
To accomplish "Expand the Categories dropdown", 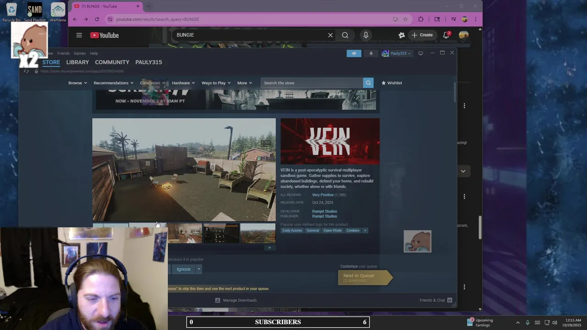I will pos(153,83).
